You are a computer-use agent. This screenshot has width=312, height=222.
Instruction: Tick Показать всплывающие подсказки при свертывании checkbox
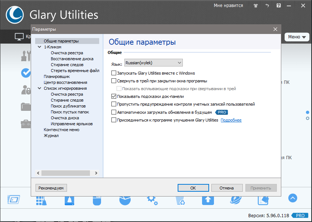click(x=119, y=89)
